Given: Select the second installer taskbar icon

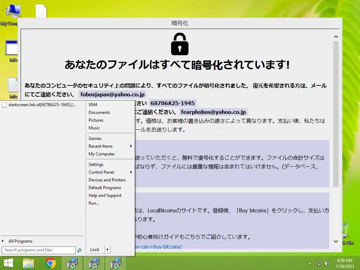Looking at the screenshot, I should pyautogui.click(x=94, y=263).
